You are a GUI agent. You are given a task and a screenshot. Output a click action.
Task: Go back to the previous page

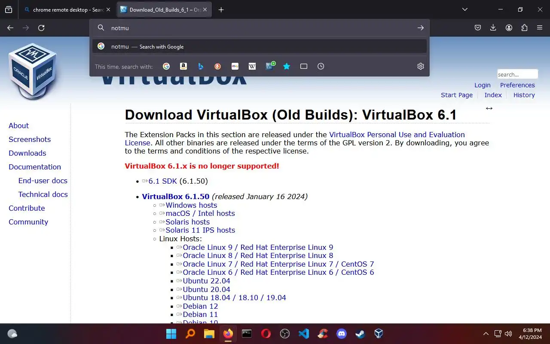tap(10, 28)
